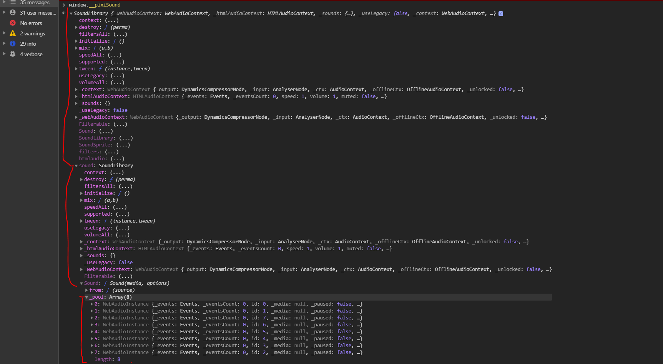Click the yellow warning triangle icon
Screen dimensions: 663x364
[x=13, y=33]
